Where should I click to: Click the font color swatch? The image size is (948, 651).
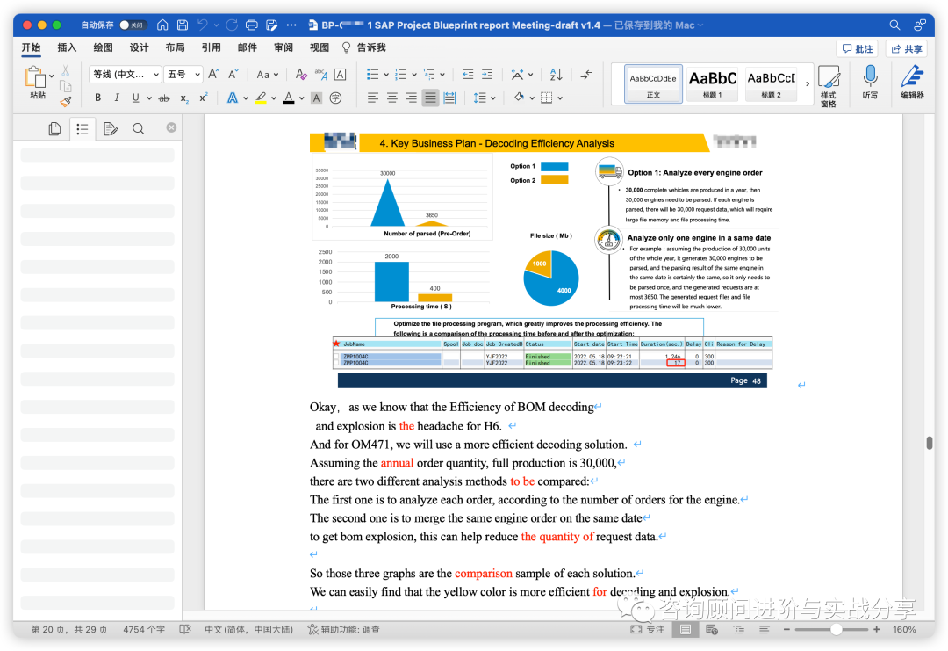pos(289,98)
